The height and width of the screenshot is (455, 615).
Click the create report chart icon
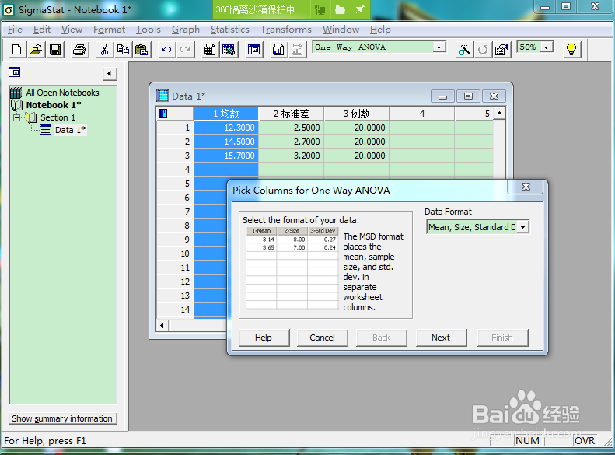[x=278, y=50]
